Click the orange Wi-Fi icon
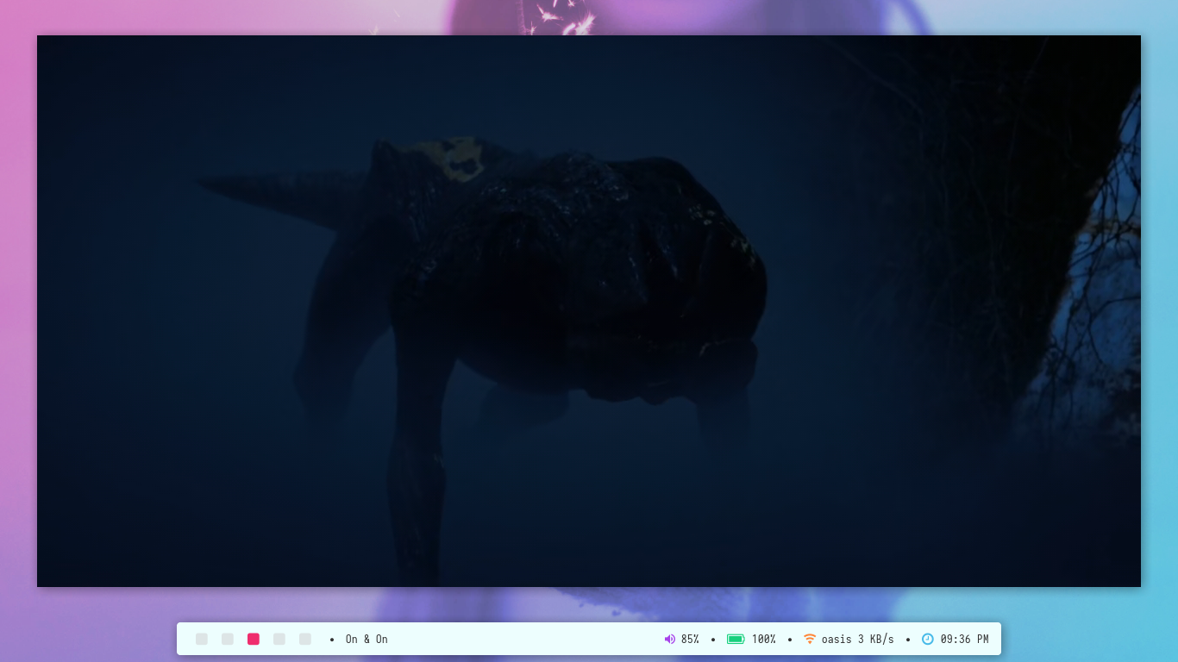This screenshot has height=662, width=1178. (810, 639)
